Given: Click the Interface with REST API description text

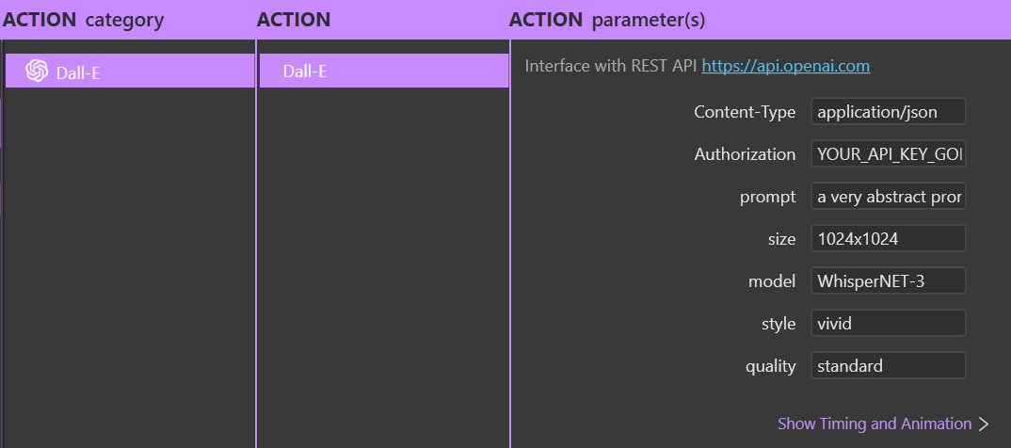Looking at the screenshot, I should (x=611, y=66).
